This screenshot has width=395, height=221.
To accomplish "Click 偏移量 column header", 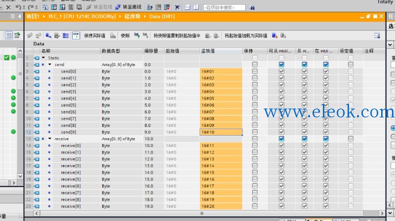I will click(154, 51).
